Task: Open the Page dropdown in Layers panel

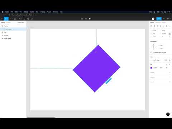Action: coord(21,23)
